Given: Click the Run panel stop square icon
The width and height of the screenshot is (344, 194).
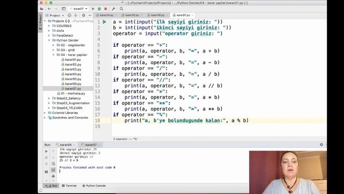Looking at the screenshot, I should tap(46, 157).
